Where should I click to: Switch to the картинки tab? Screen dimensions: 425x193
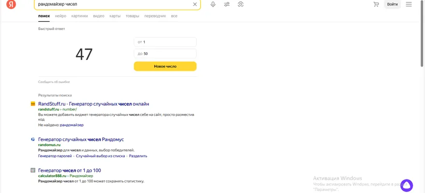80,16
